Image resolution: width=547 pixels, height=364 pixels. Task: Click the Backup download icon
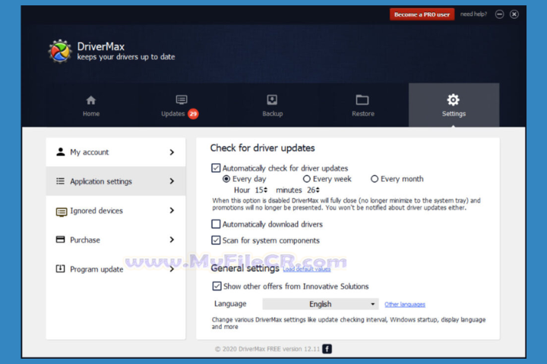(272, 100)
